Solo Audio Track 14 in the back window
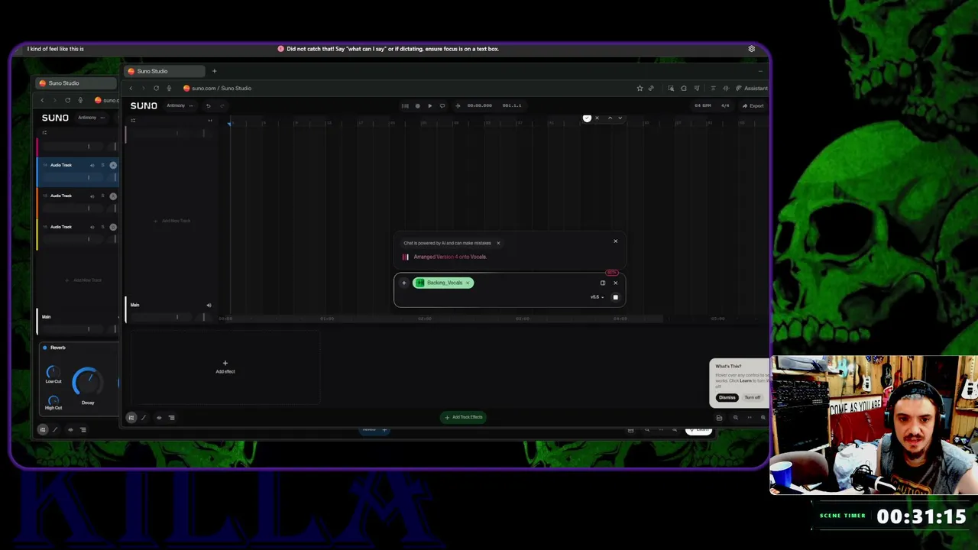Image resolution: width=978 pixels, height=550 pixels. [102, 165]
